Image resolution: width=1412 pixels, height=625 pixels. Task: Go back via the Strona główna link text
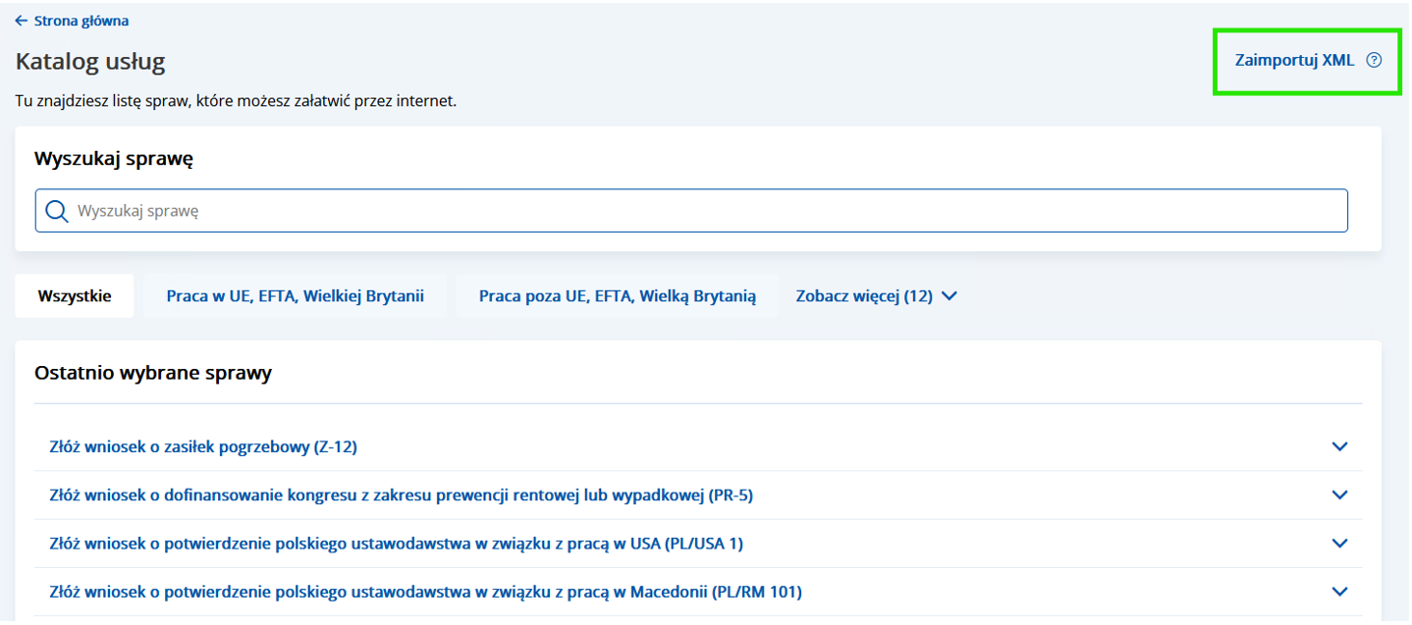tap(81, 21)
